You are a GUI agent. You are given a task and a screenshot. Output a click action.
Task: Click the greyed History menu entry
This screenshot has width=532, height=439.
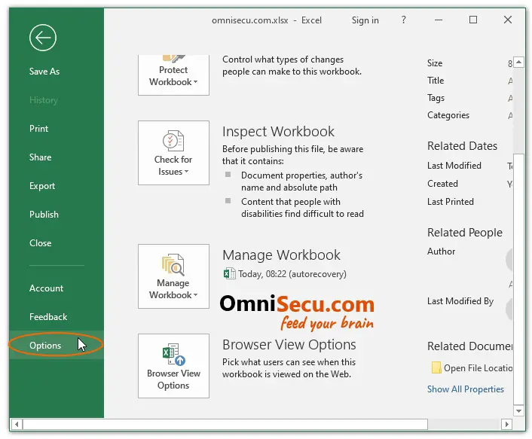(44, 100)
